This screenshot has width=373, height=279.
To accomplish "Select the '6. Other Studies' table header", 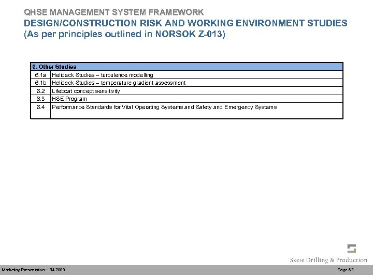I will point(187,67).
